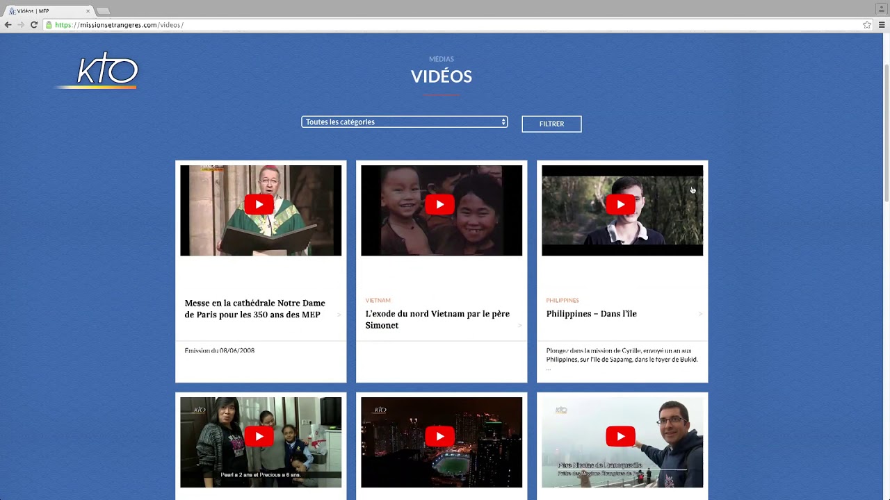890x500 pixels.
Task: Click the PHILIPPINES category label
Action: [563, 301]
